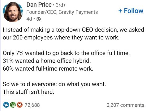Click the globe public visibility icon
Screen dimensions: 147x111
39,19
